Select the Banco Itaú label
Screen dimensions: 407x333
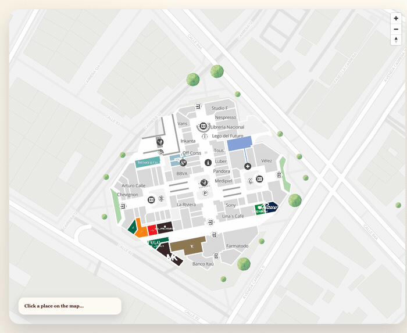pyautogui.click(x=203, y=264)
